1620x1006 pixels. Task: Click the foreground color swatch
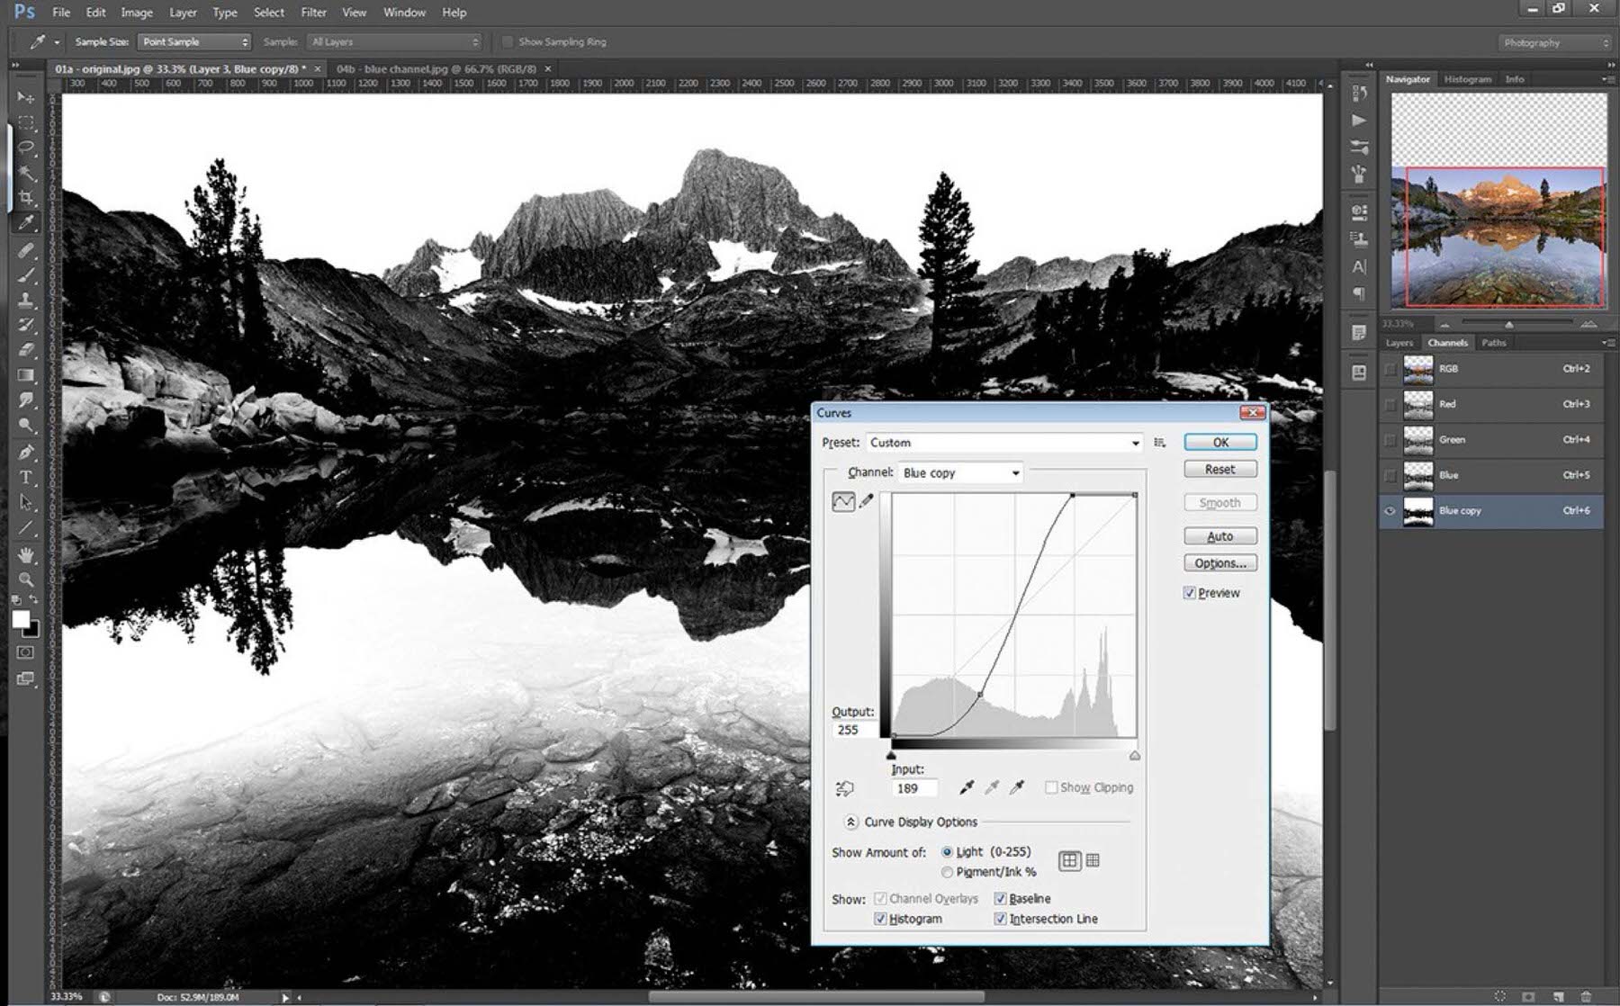tap(20, 619)
